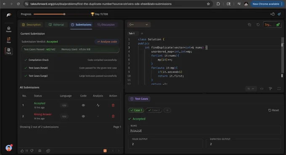Reset code using the editor refresh icon

(x=258, y=25)
